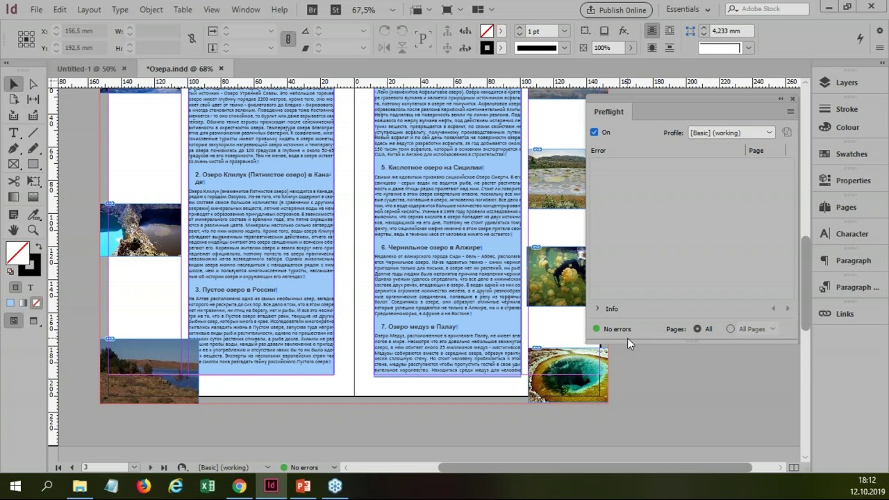This screenshot has height=500, width=889.
Task: Choose the Pen tool
Action: coord(13,149)
